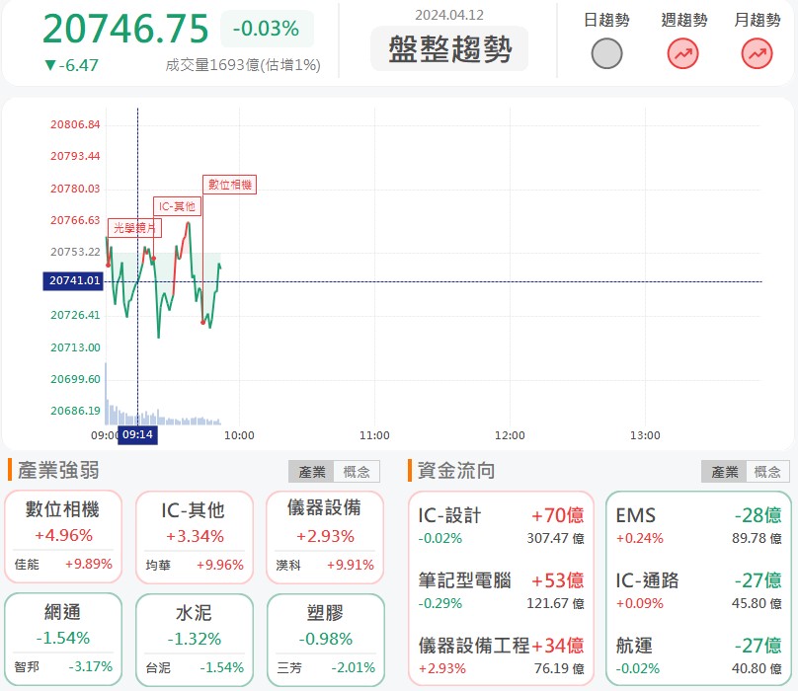Click stock 均華 +9.96% in IC-其他 card

pos(195,566)
